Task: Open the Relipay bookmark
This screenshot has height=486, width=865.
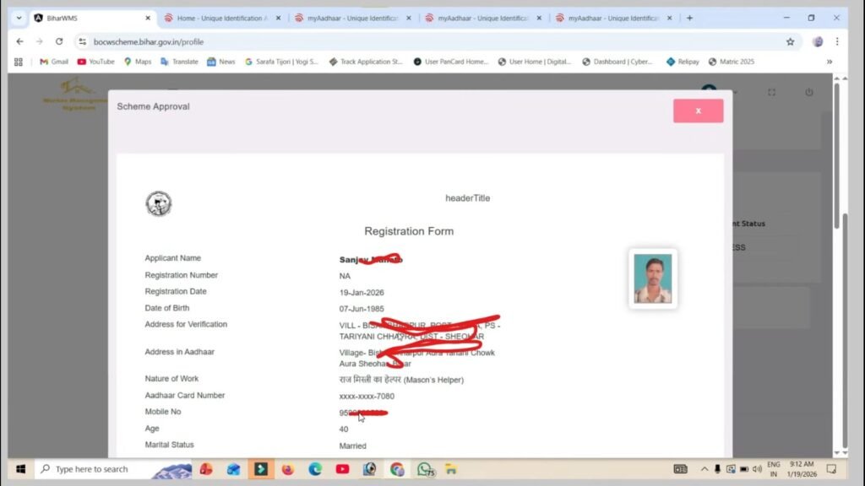Action: pos(682,61)
